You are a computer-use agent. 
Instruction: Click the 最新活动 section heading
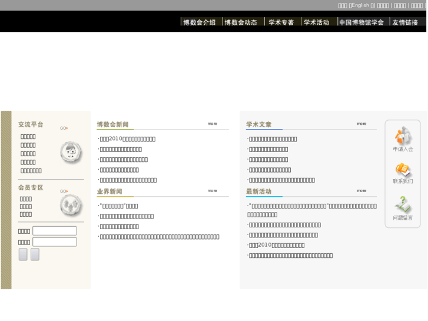[259, 191]
